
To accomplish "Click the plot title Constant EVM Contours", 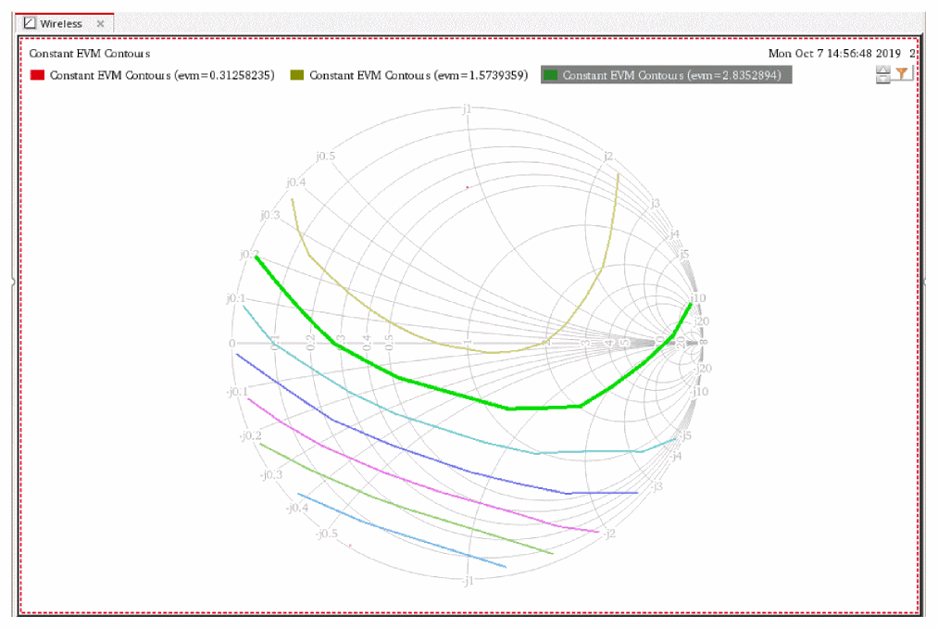I will (90, 54).
